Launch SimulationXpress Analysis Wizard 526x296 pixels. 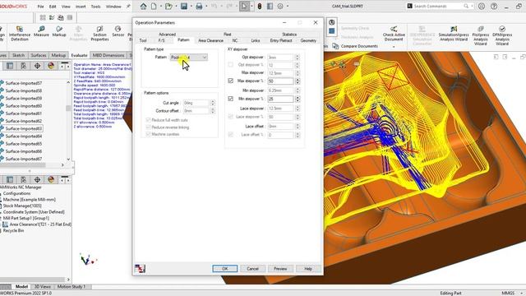point(454,34)
